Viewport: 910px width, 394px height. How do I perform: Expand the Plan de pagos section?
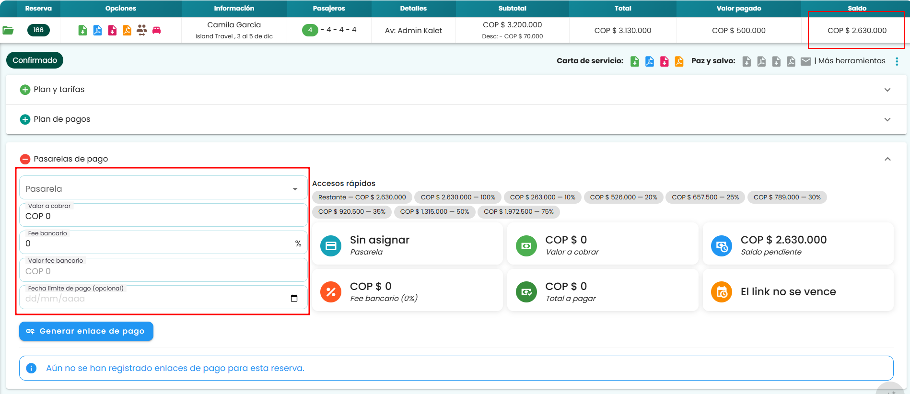click(456, 119)
